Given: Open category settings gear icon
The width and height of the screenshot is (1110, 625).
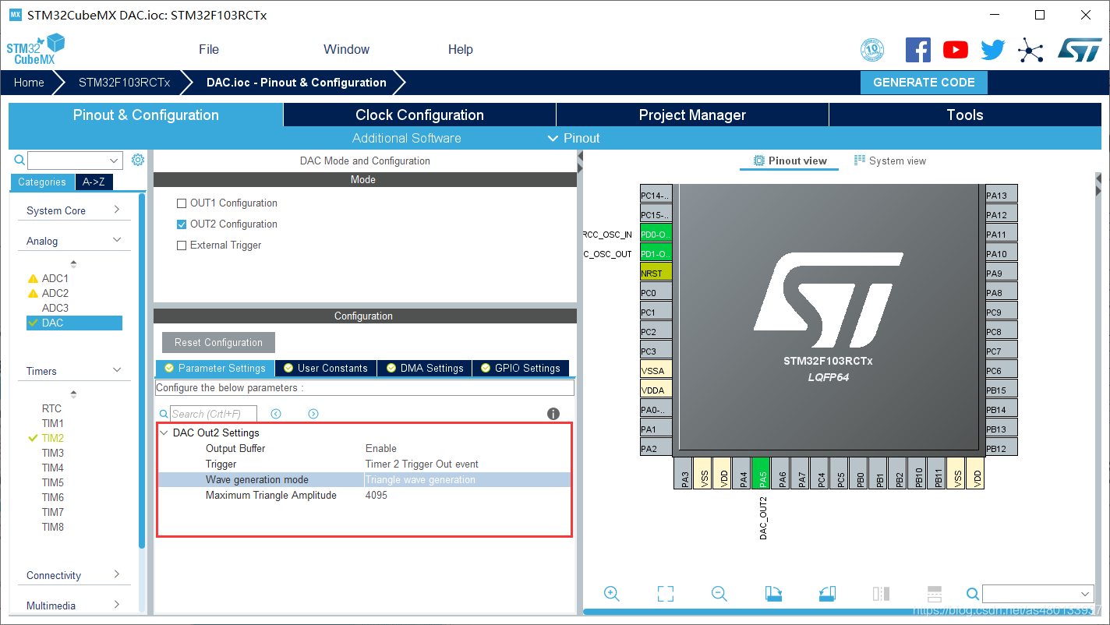Looking at the screenshot, I should point(138,160).
